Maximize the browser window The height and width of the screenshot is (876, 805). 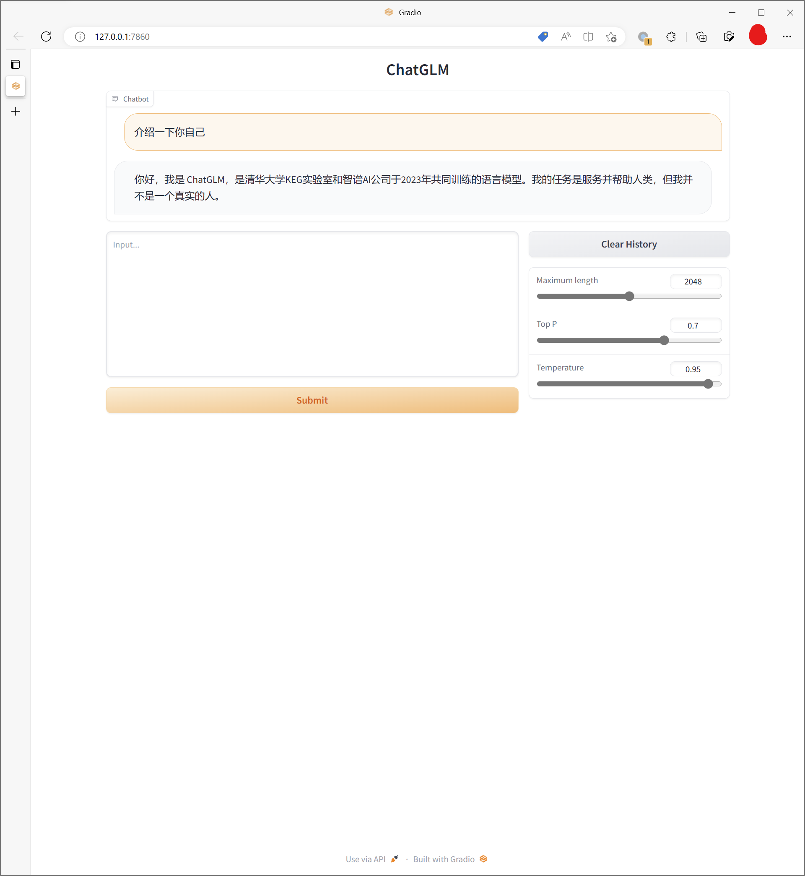tap(761, 12)
